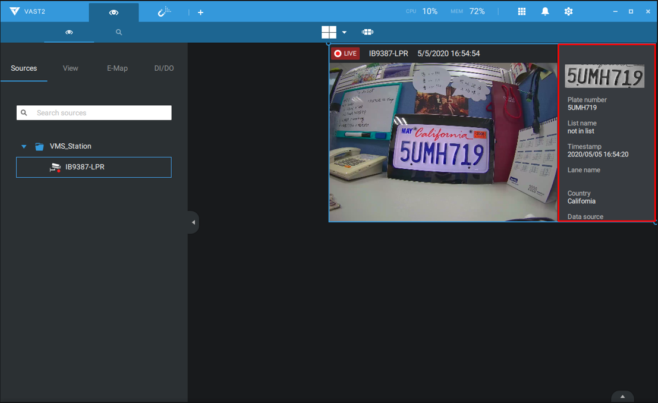Open the layout selection dropdown arrow

(344, 32)
